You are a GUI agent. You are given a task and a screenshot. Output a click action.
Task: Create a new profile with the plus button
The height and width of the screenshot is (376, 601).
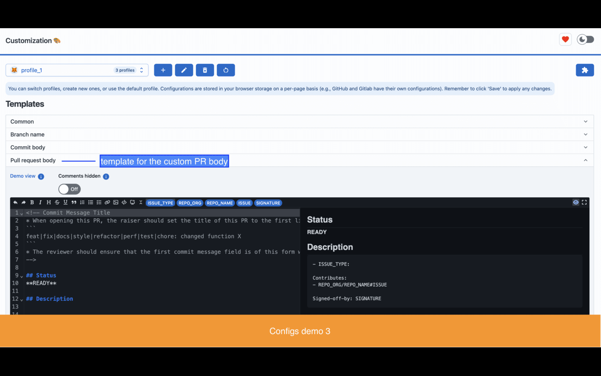point(163,70)
